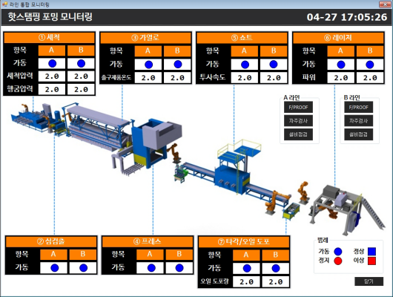393x297 pixels.
Task: Click the A라인 설비점검 button
Action: (298, 134)
